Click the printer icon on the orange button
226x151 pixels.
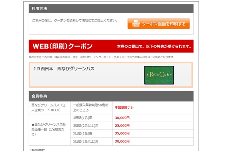(x=136, y=23)
